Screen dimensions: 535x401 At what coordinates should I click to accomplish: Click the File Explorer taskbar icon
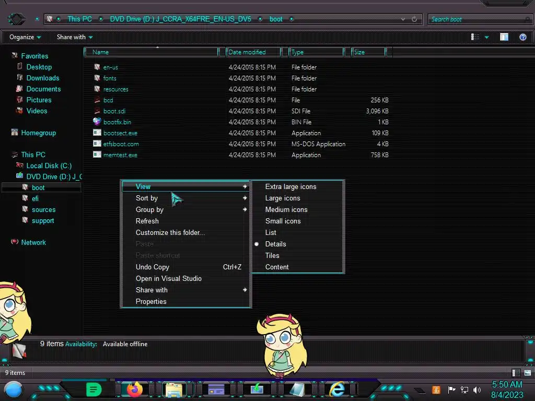point(174,390)
